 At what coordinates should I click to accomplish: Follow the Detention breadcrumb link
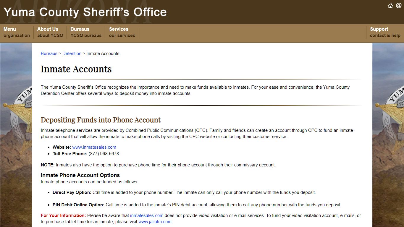click(x=72, y=53)
